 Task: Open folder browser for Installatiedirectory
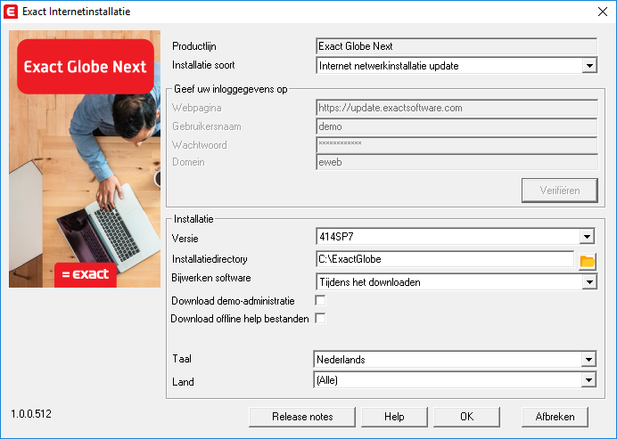tap(587, 262)
